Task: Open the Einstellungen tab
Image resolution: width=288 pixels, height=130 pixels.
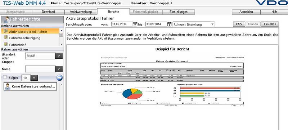Action: coord(179,12)
